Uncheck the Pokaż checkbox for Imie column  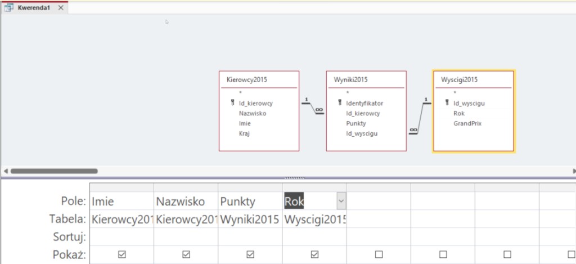tap(121, 254)
